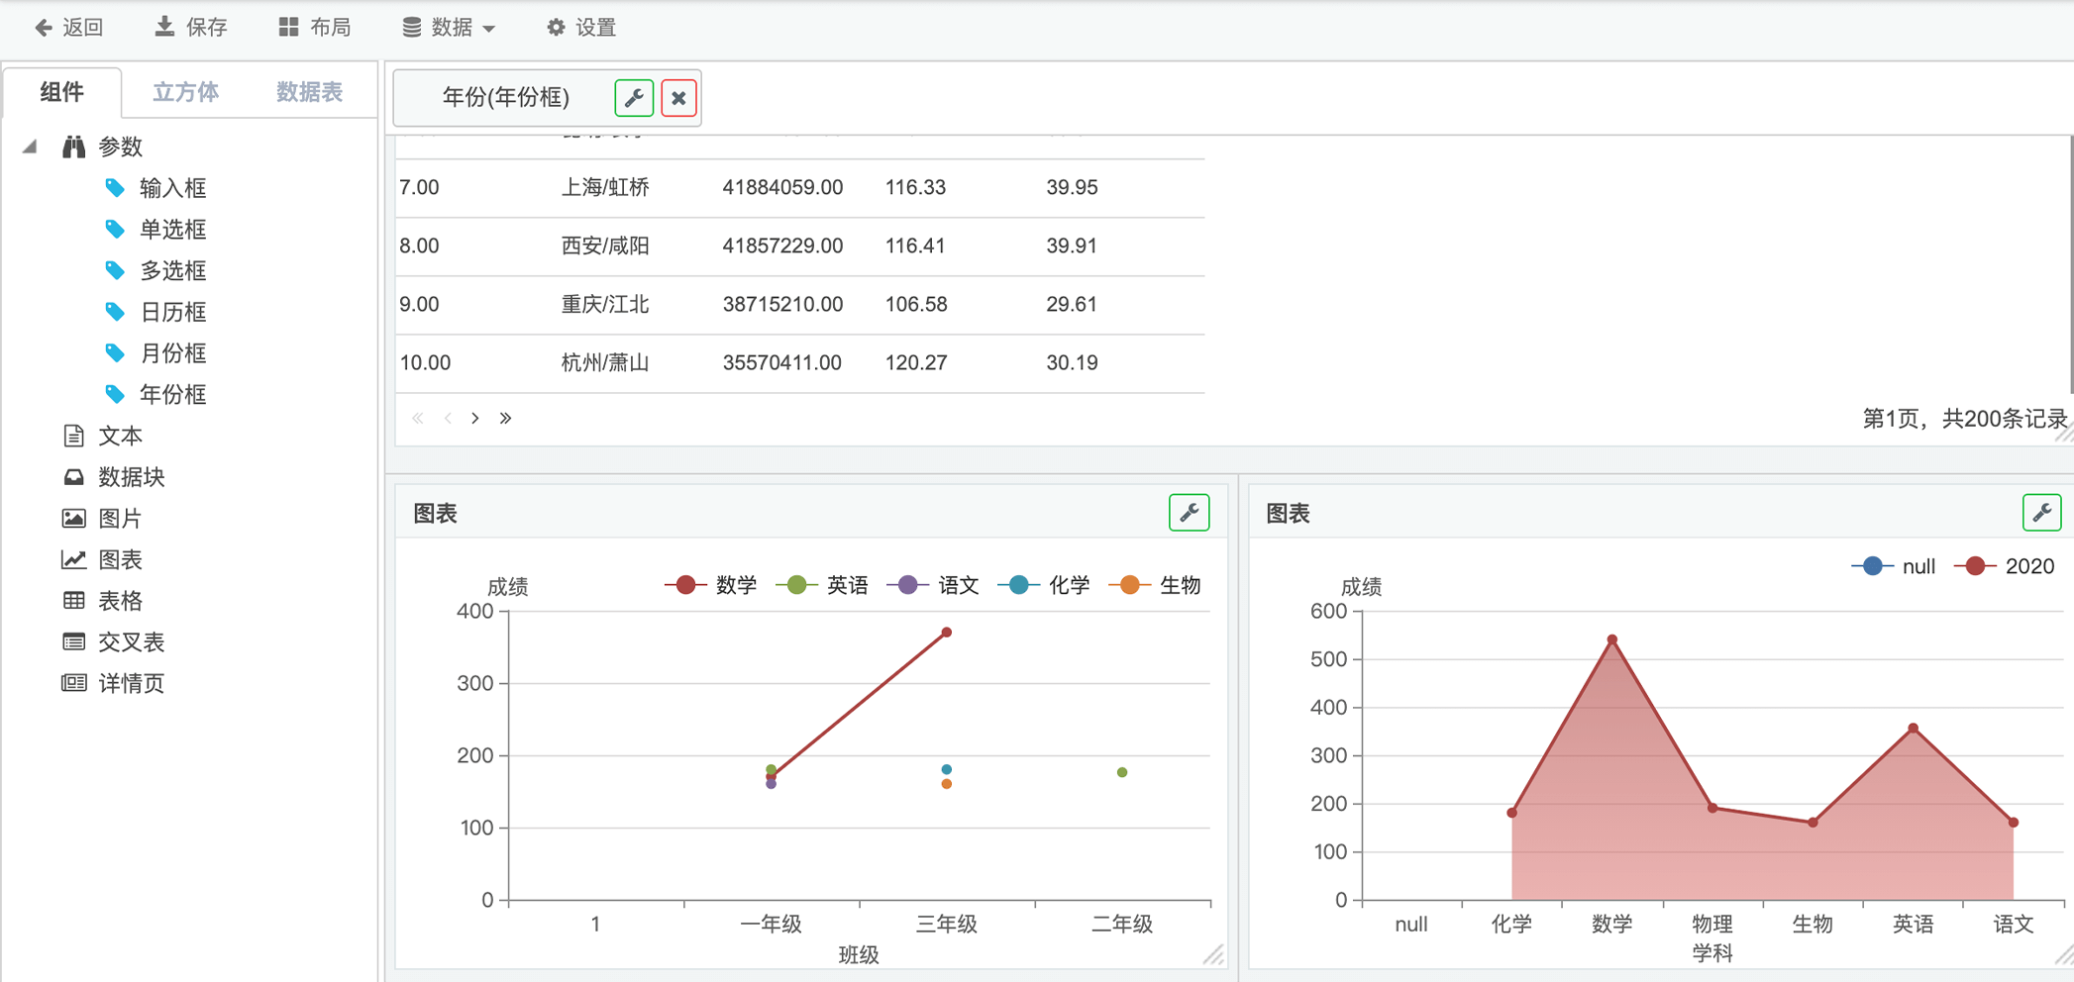2074x982 pixels.
Task: Click the 第1页,共200条记录 status text
Action: tap(1965, 419)
